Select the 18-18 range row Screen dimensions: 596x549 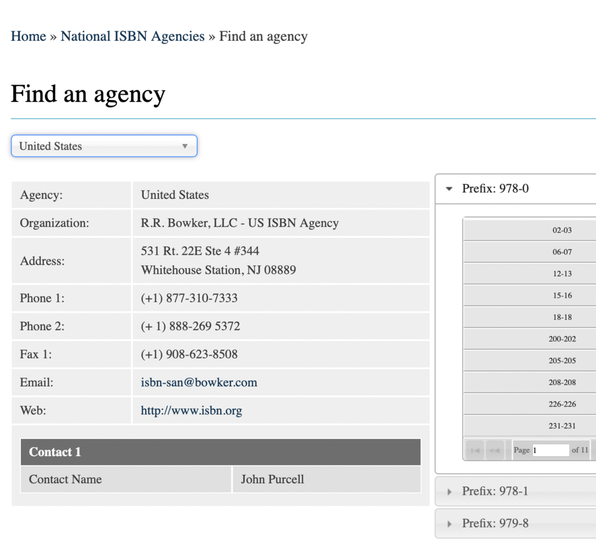pos(562,318)
